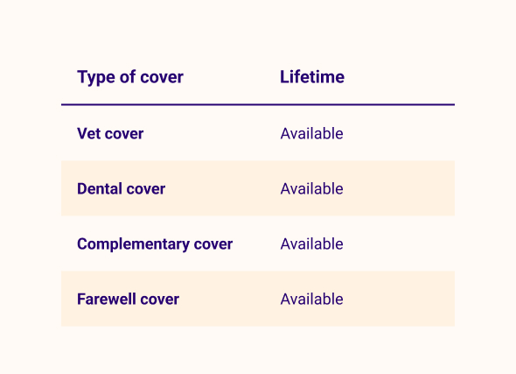Click the word "Complementary" in the table

click(133, 244)
